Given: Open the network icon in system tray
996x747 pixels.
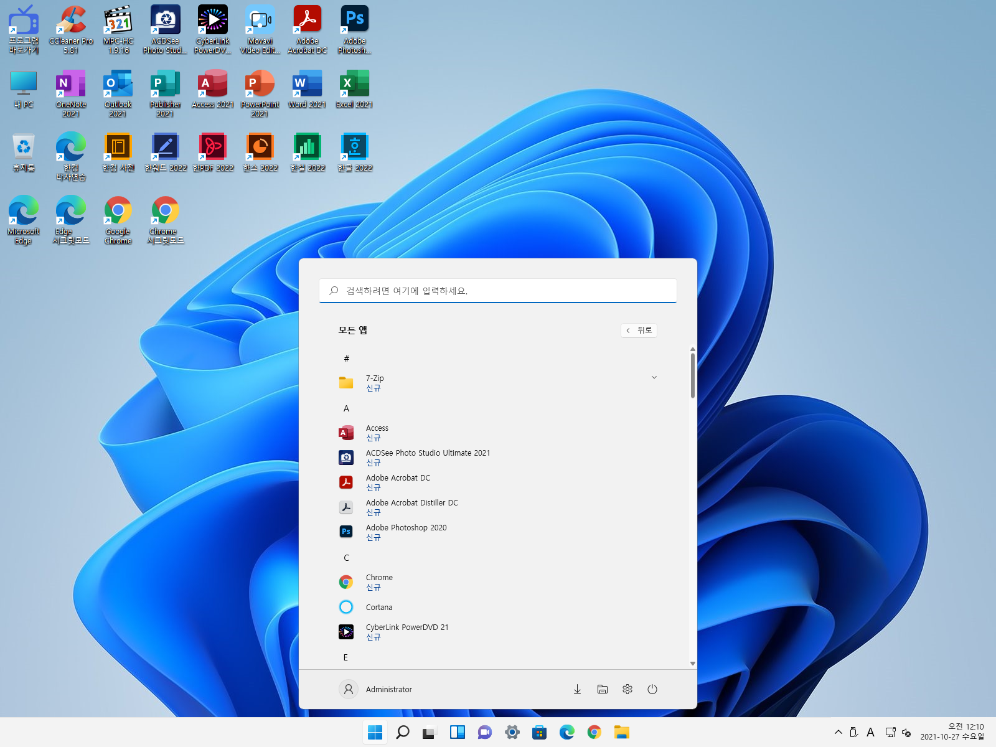Looking at the screenshot, I should tap(891, 732).
